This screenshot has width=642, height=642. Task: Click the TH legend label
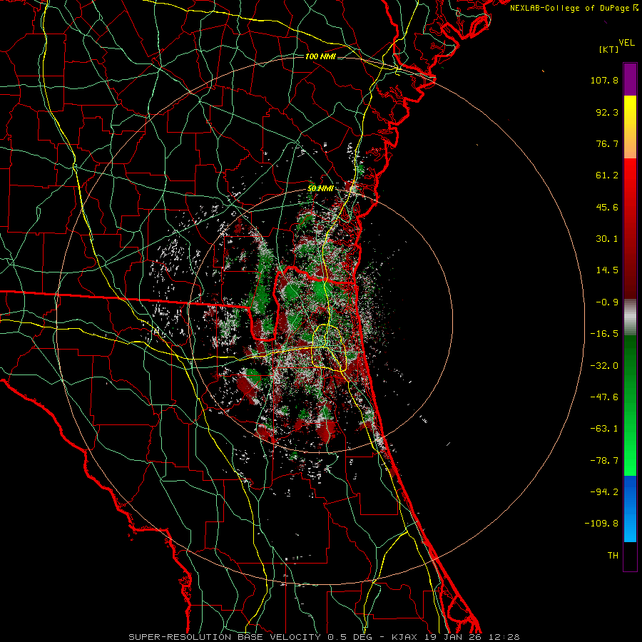click(x=613, y=556)
